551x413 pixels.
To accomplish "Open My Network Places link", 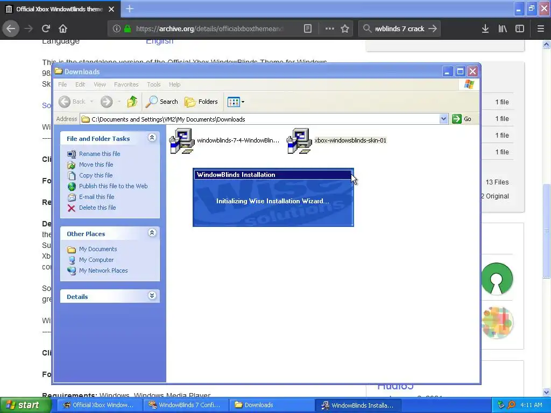I will (103, 270).
